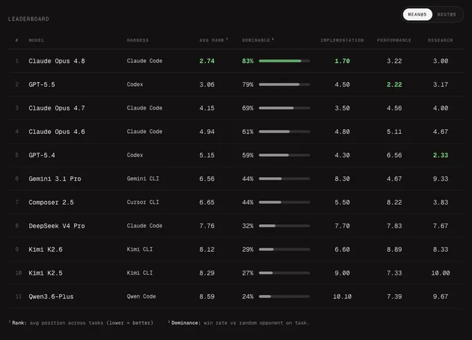Viewport: 472px width, 340px height.
Task: Click the LEADERBOARD heading
Action: [x=28, y=19]
